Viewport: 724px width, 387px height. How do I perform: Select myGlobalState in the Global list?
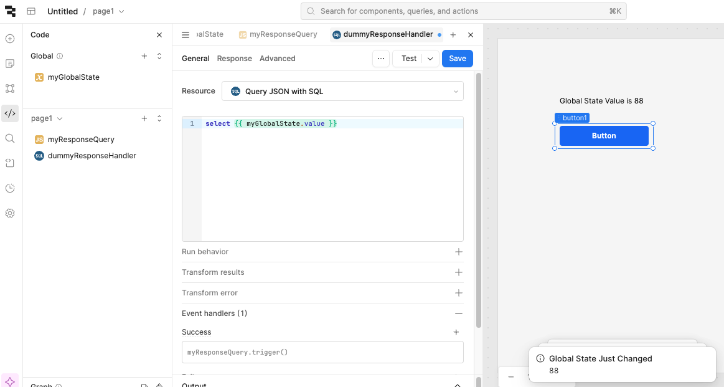pyautogui.click(x=73, y=77)
